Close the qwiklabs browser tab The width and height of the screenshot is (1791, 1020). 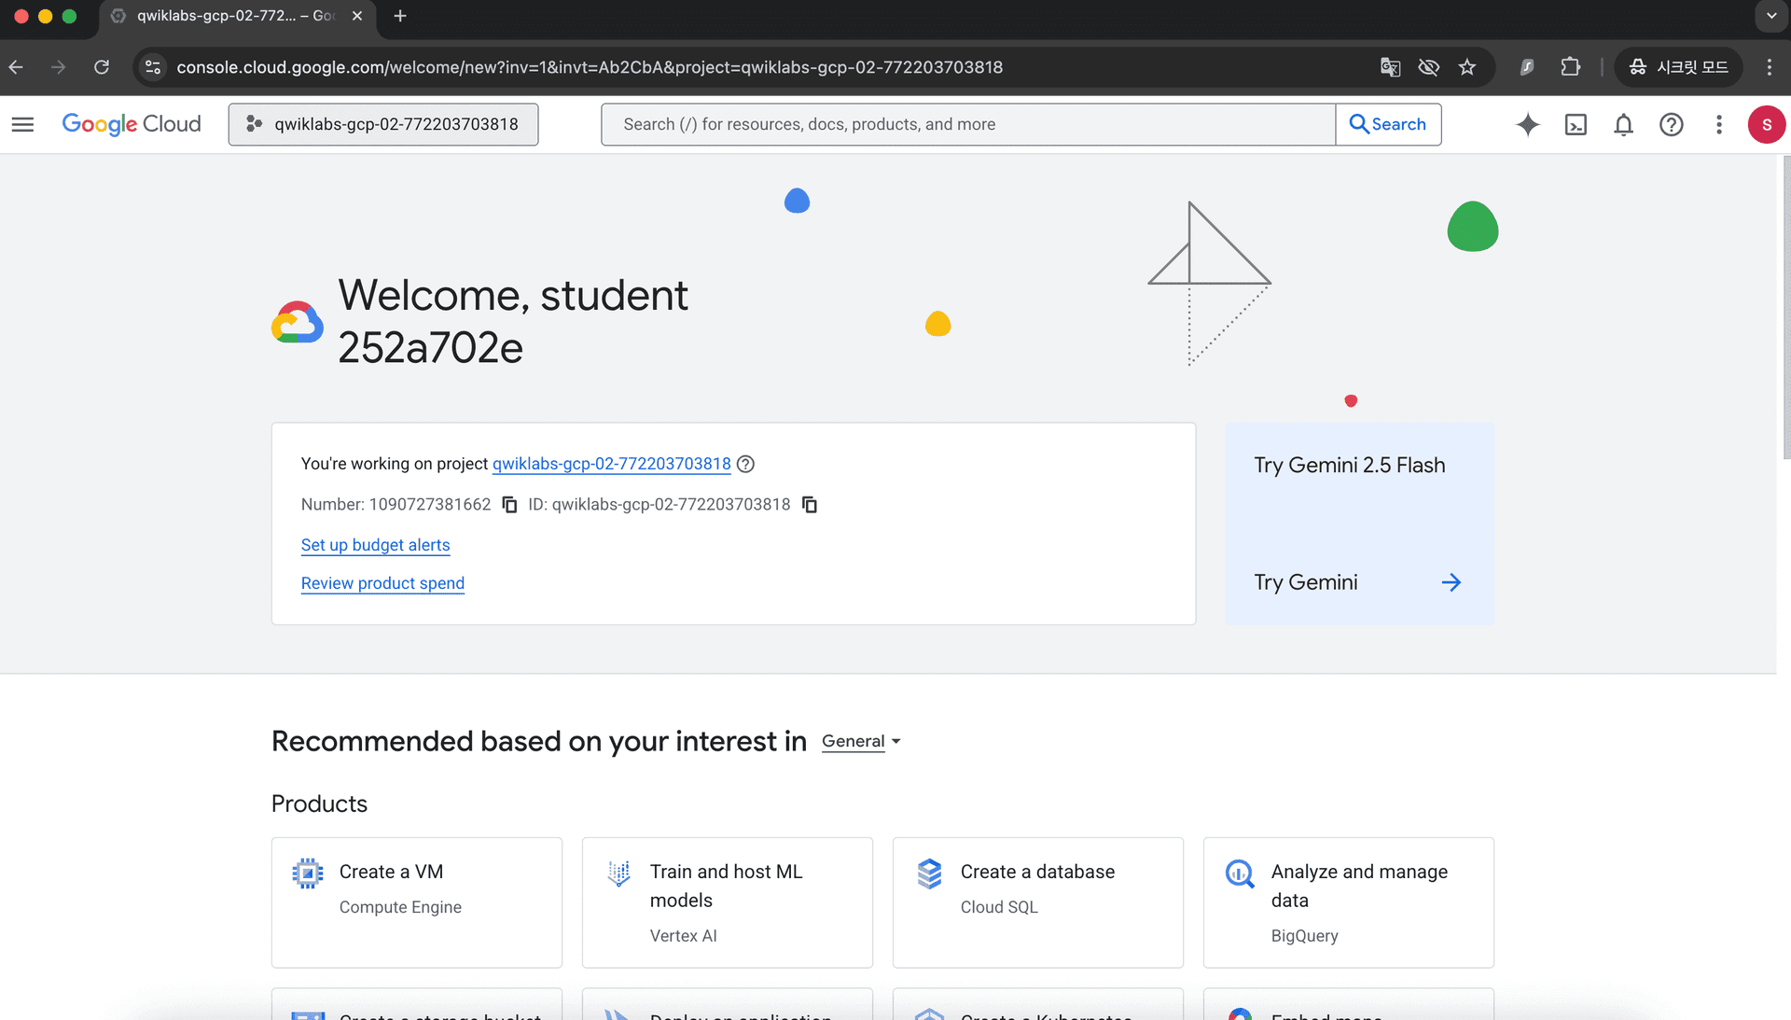[357, 16]
